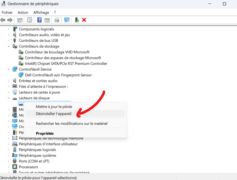
Task: Click the Lecteurs de cartes à puce icon
Action: click(15, 92)
